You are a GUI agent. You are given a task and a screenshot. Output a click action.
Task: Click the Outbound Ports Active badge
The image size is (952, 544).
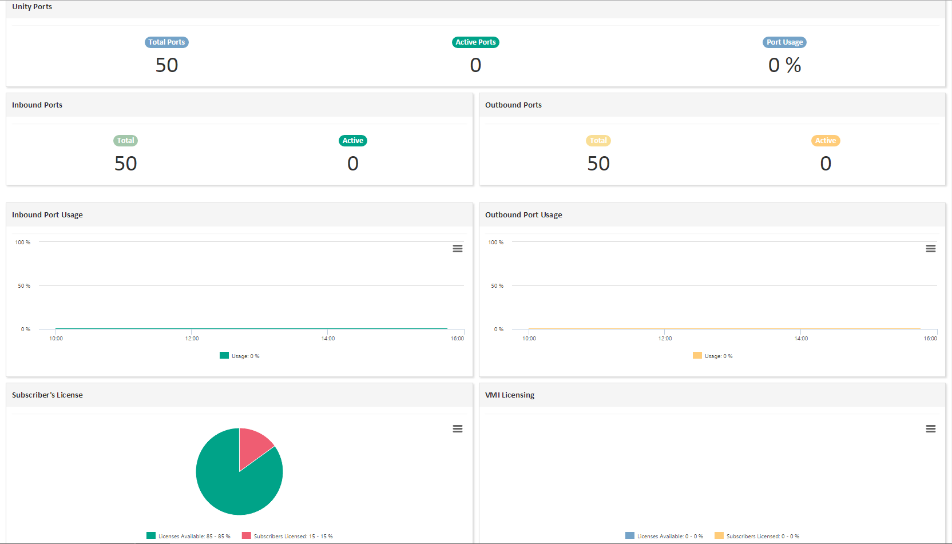tap(826, 141)
